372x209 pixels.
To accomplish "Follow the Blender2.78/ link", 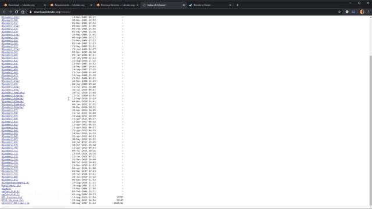I will (x=10, y=171).
